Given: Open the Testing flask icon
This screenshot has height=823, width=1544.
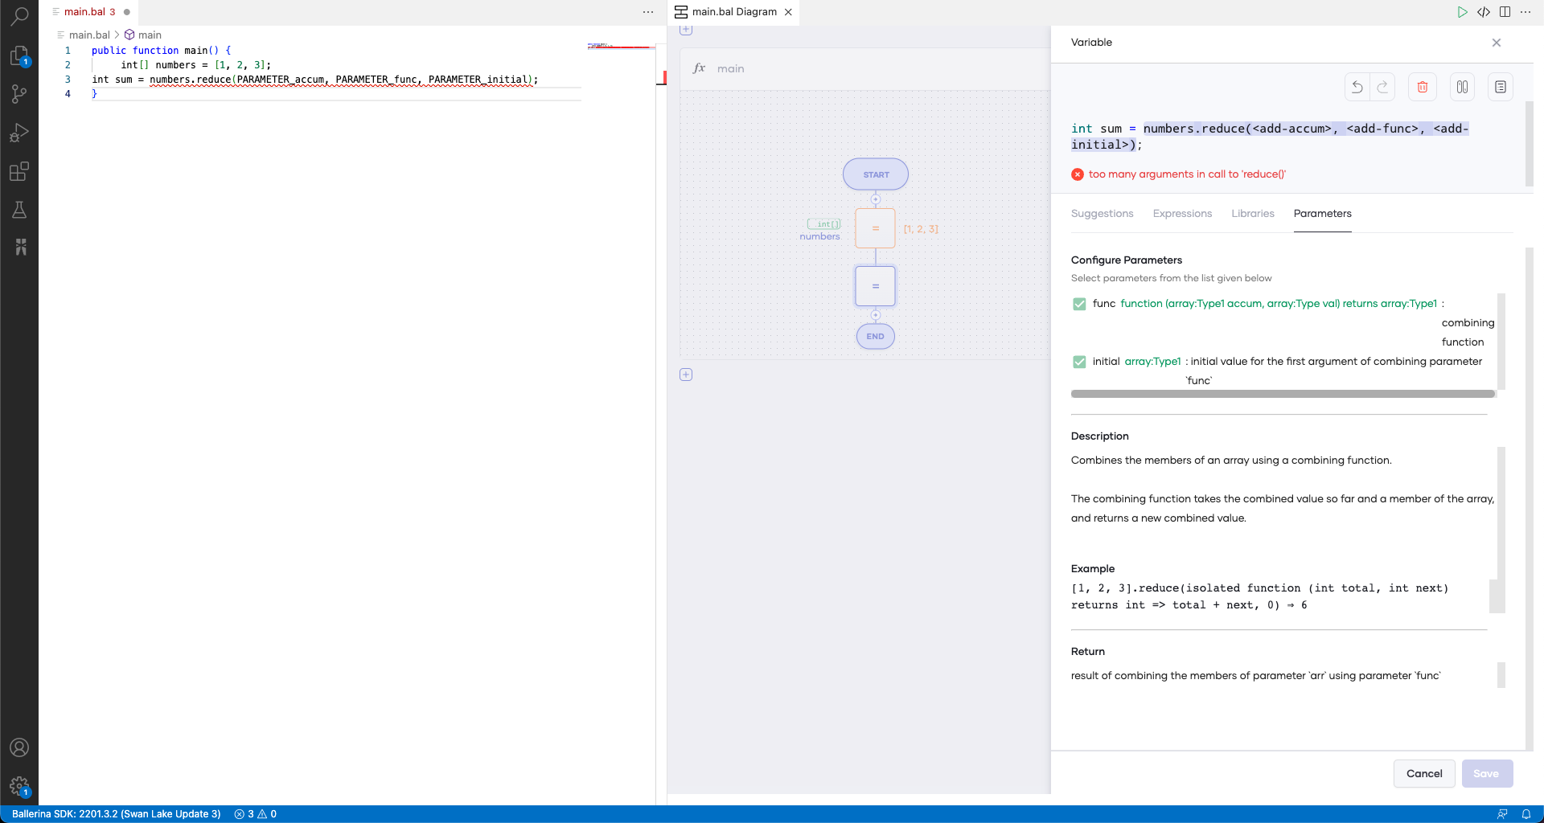Looking at the screenshot, I should pos(20,211).
